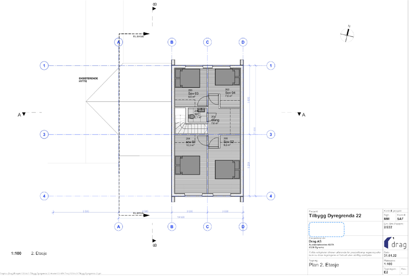Click the 'TILBYGG' label near bottom grid A
Image resolution: width=409 pixels, height=276 pixels.
pos(138,213)
